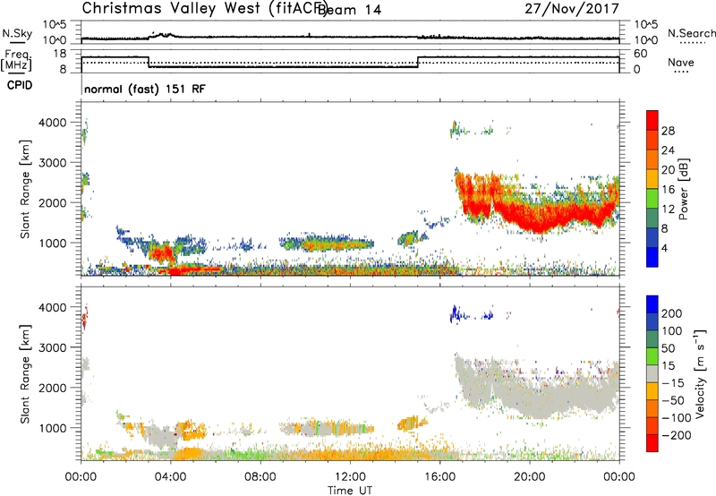Click the date '27/Nov/2017'
The image size is (716, 496).
tap(572, 8)
